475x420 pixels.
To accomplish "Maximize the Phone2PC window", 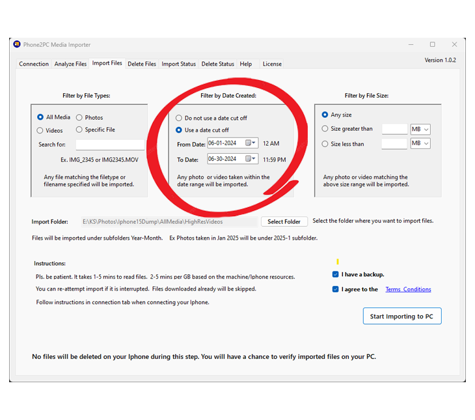I will pos(432,44).
